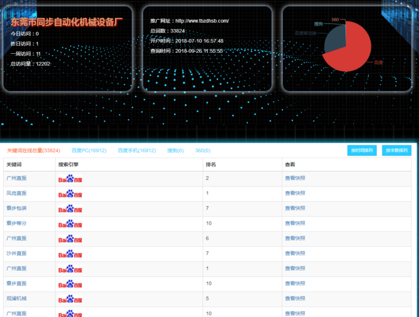Click the 观澜机械 keyword

point(16,298)
